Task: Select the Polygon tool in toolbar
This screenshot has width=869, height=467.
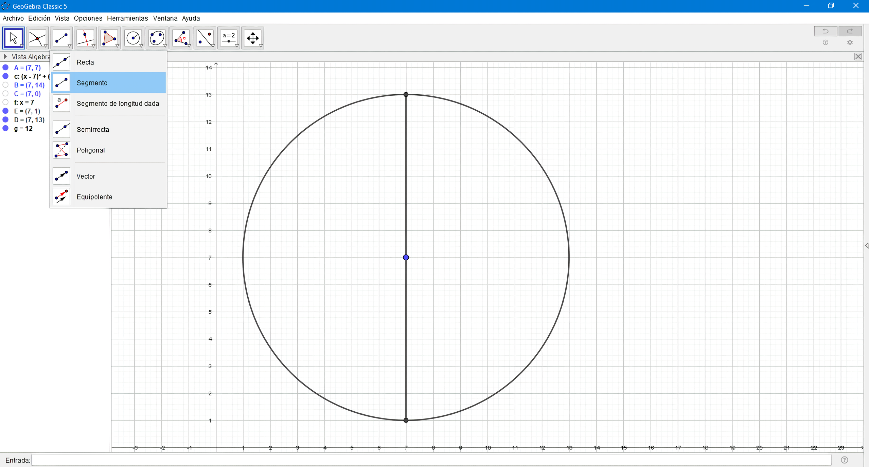Action: click(x=109, y=38)
